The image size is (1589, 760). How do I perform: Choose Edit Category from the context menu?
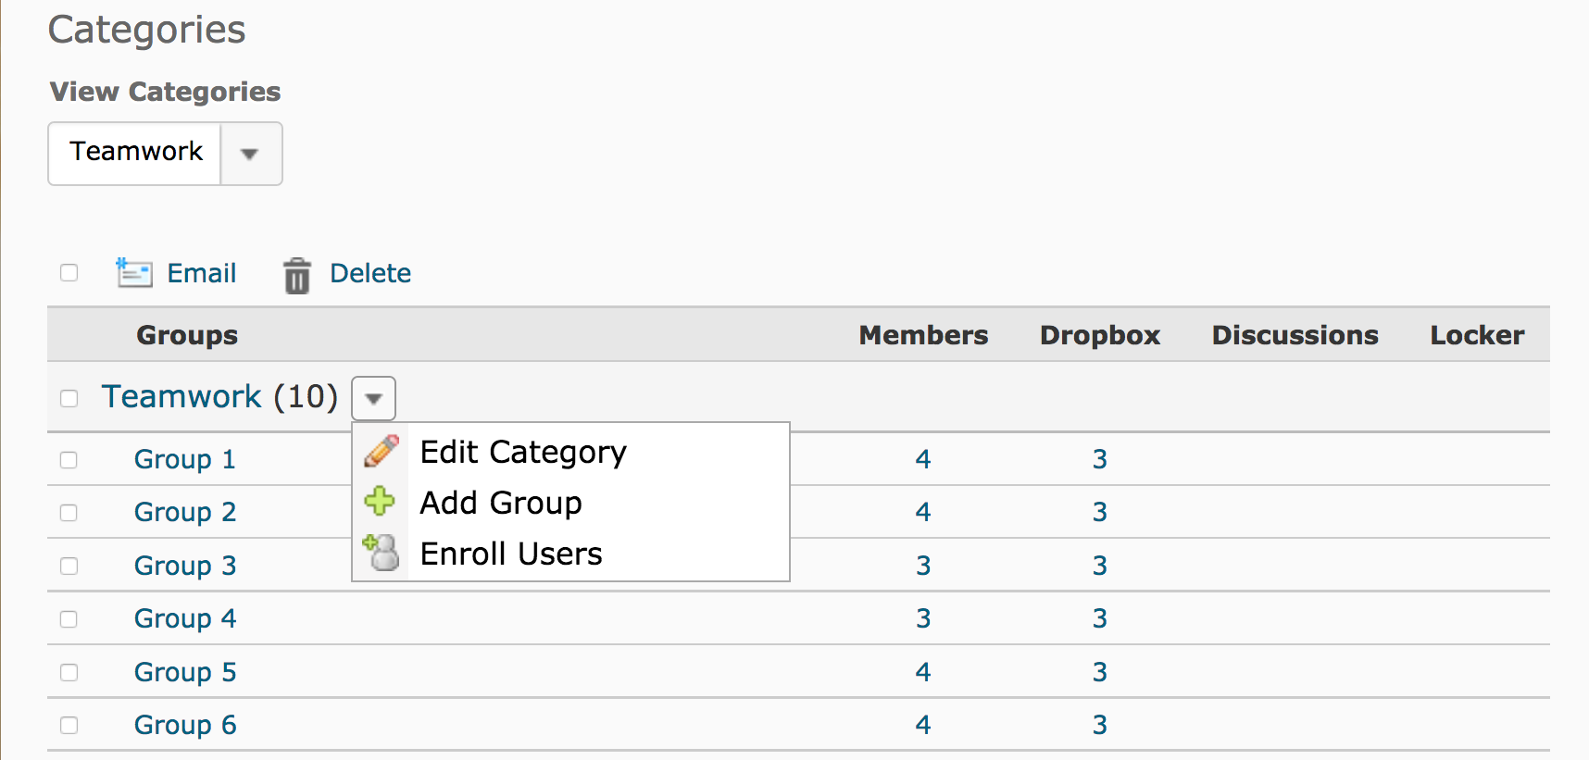522,452
